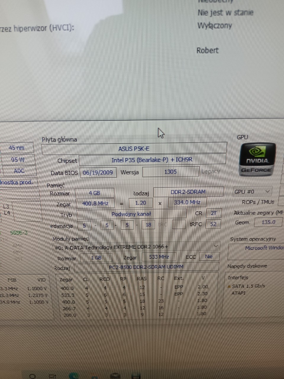
Task: Select the ASUS P5K-E motherboard field
Action: [x=134, y=149]
